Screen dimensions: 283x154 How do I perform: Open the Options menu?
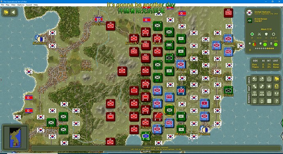point(21,5)
